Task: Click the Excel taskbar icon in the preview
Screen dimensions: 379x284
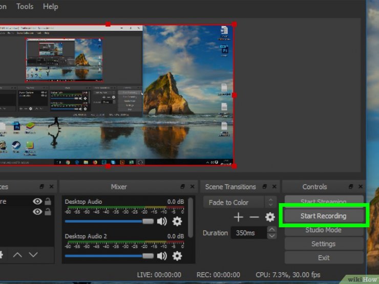Action: point(131,162)
